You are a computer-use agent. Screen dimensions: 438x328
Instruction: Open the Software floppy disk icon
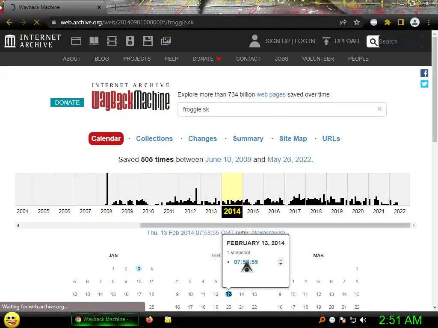pyautogui.click(x=148, y=41)
